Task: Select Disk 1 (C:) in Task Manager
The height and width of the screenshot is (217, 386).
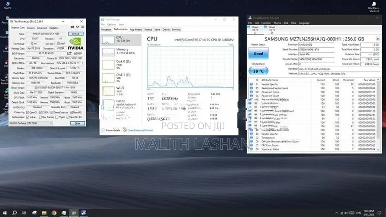Action: (x=121, y=78)
